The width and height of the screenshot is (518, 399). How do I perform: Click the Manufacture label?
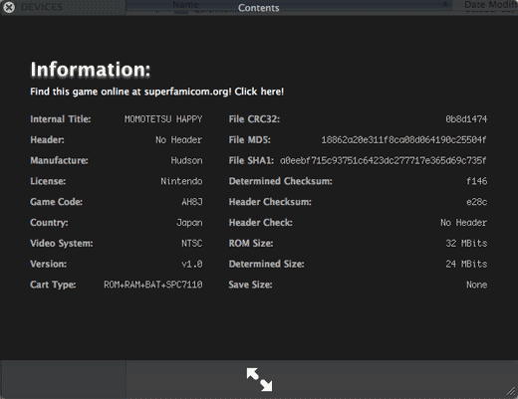tap(59, 160)
